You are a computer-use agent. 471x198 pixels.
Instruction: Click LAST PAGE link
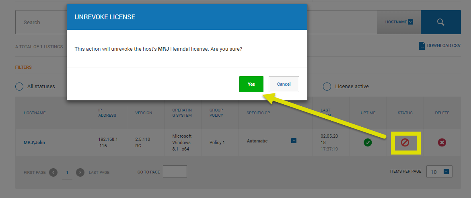(x=99, y=173)
